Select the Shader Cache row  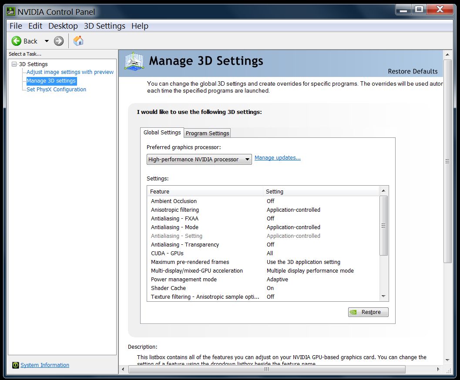[263, 288]
